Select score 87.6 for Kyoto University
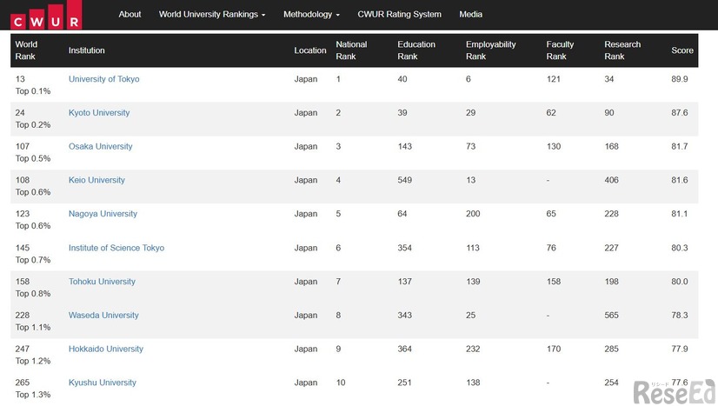Screen dimensions: 718x406 point(680,113)
